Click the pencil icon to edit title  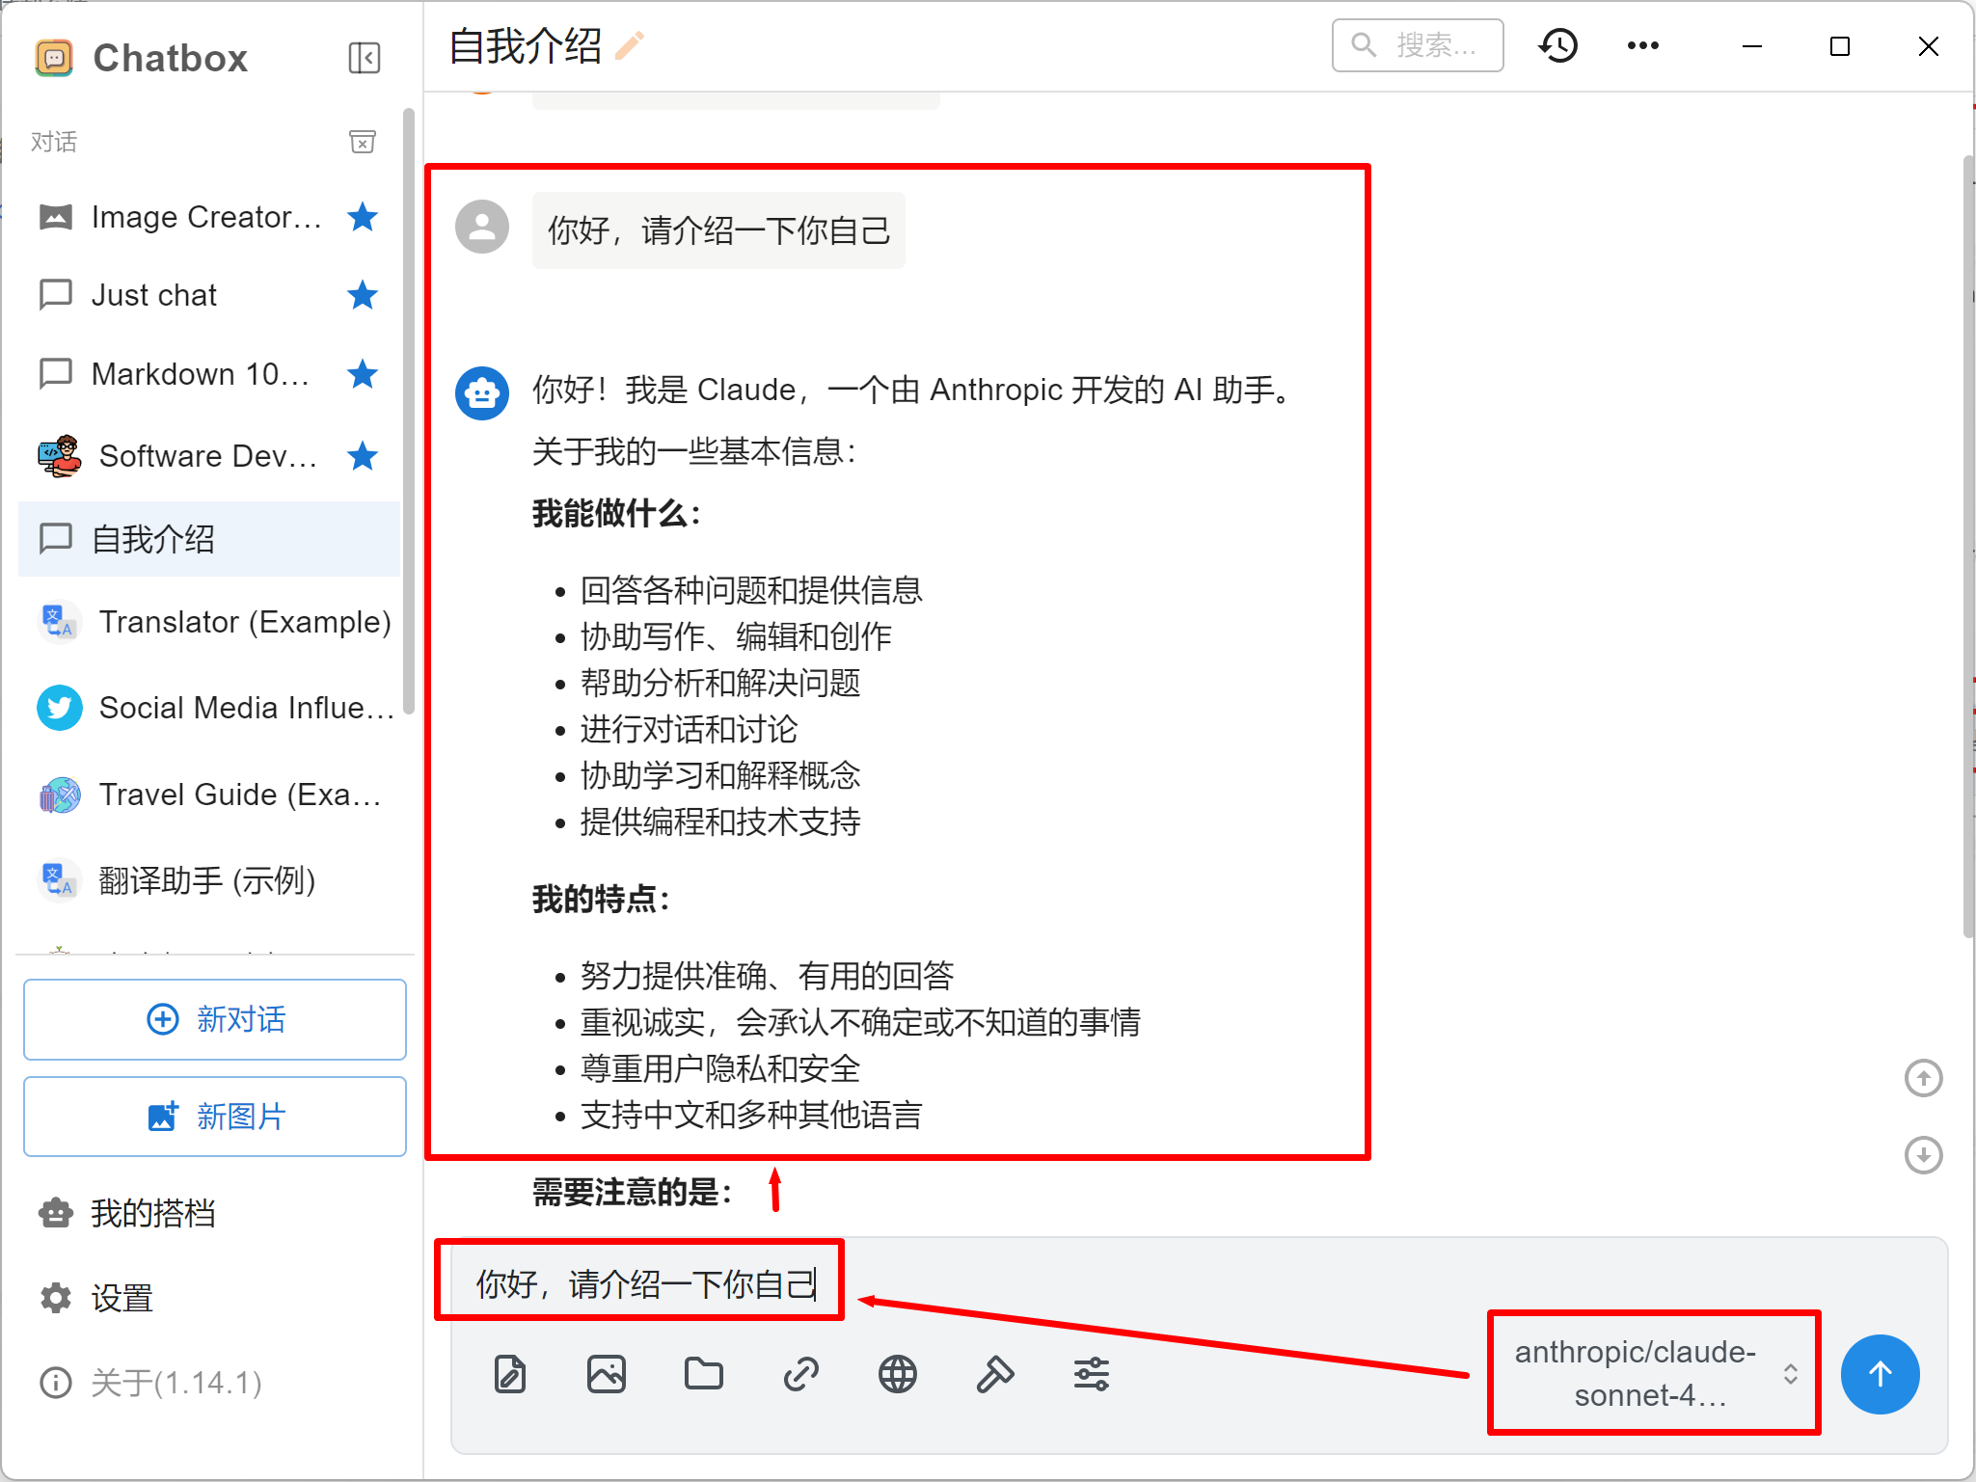pyautogui.click(x=630, y=45)
